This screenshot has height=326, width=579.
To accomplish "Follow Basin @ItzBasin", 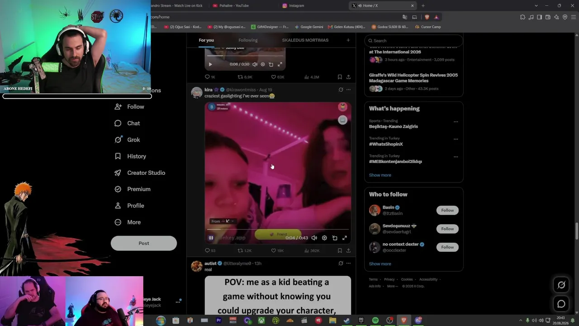I will click(447, 210).
